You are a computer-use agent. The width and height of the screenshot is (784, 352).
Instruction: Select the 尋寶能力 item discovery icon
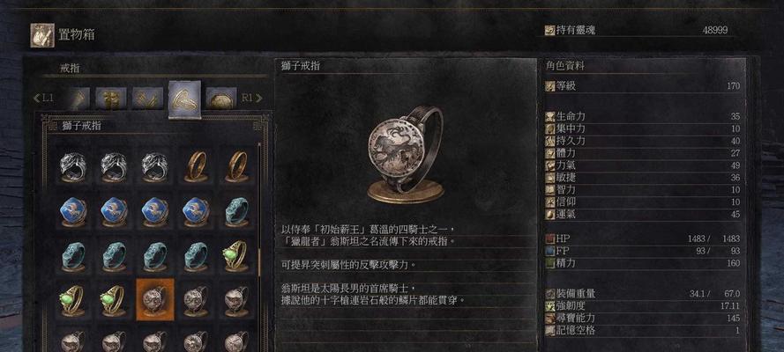click(x=550, y=318)
